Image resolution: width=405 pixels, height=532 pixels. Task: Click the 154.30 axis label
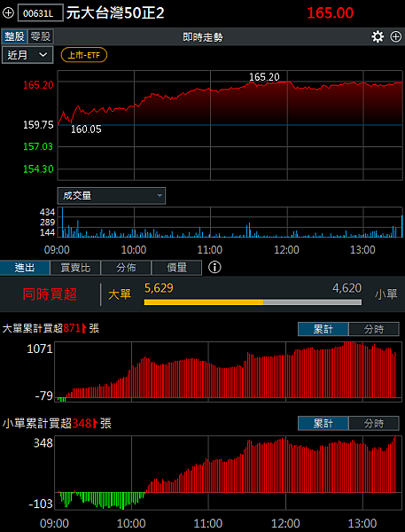(x=38, y=169)
